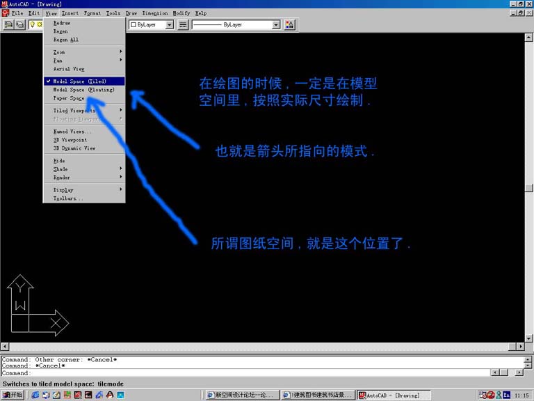Click the AutoCAD quick launch icon
This screenshot has width=534, height=401.
pyautogui.click(x=78, y=395)
